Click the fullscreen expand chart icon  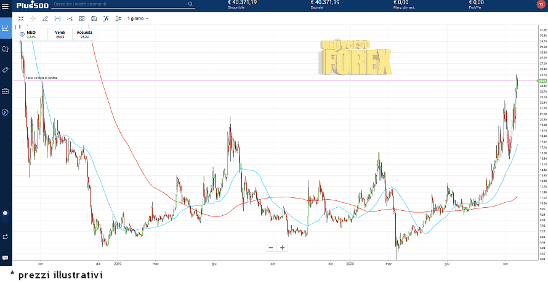[x=21, y=18]
